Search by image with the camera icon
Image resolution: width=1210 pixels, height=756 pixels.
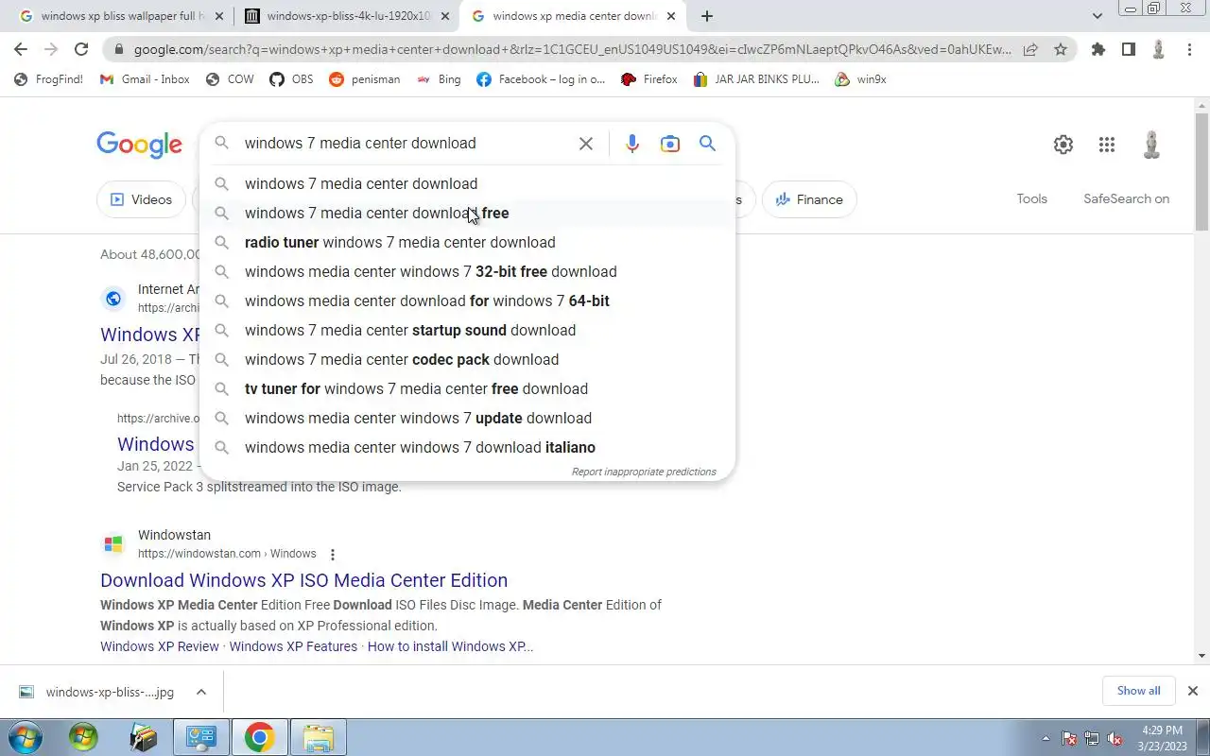[x=670, y=144]
